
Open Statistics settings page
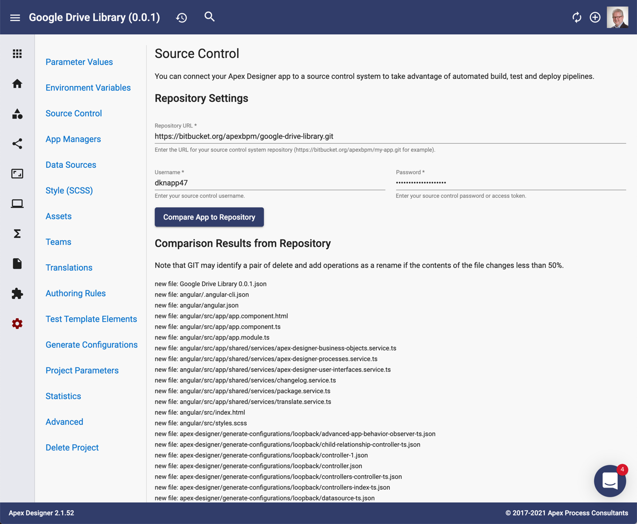click(x=63, y=396)
